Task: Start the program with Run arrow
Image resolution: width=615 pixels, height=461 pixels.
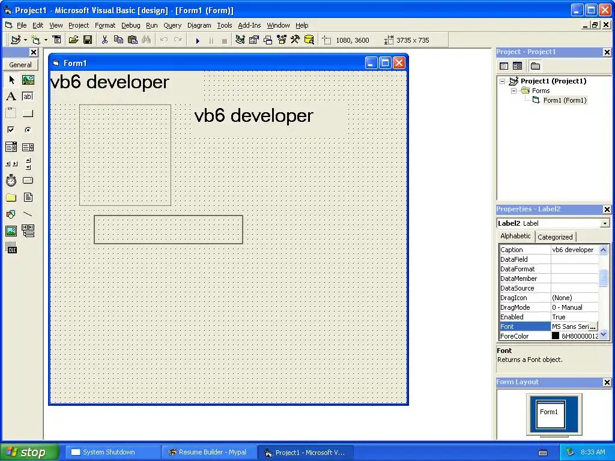Action: [x=198, y=40]
